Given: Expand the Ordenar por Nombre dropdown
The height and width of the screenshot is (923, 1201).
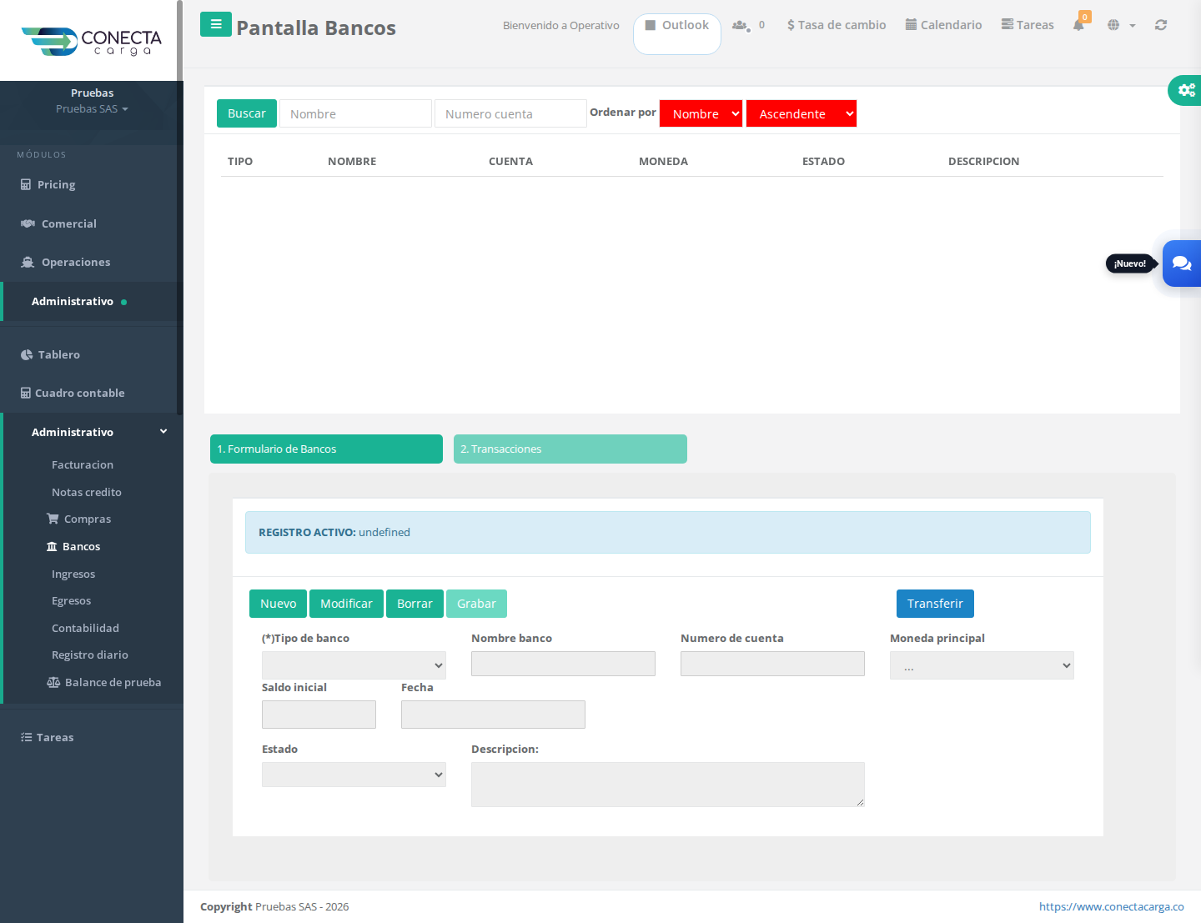Looking at the screenshot, I should 701,113.
